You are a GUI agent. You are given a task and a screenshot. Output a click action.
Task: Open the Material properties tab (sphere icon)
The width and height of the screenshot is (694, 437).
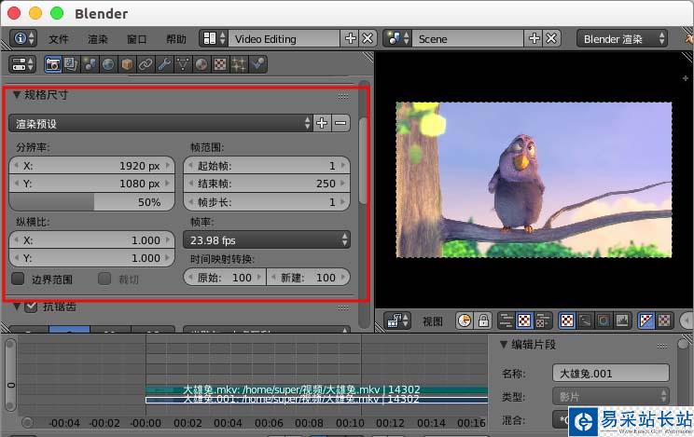coord(201,64)
